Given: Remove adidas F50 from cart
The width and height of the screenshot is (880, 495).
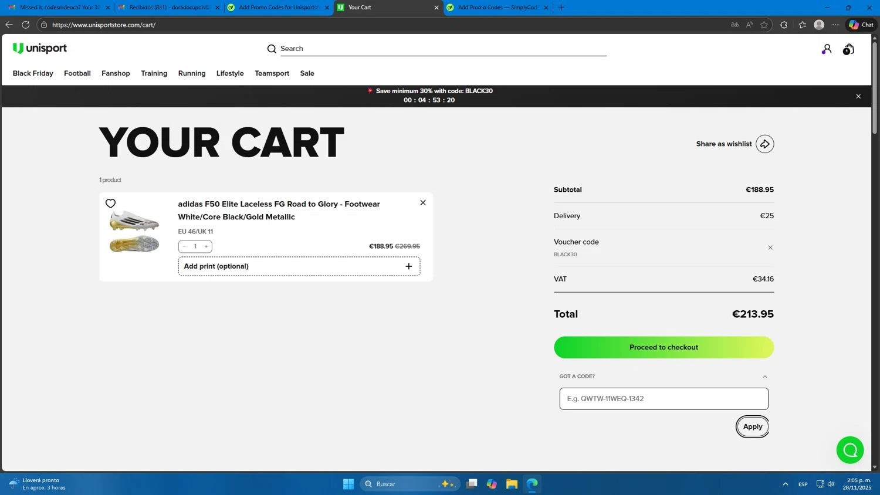Looking at the screenshot, I should 423,202.
